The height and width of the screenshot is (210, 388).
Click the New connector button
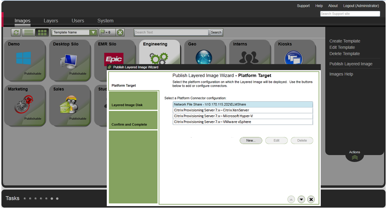251,140
